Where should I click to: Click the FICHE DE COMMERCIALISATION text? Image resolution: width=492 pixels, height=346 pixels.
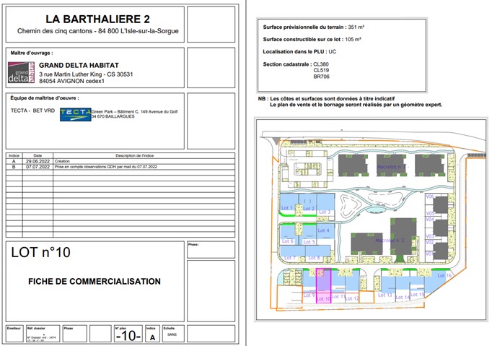coord(95,282)
